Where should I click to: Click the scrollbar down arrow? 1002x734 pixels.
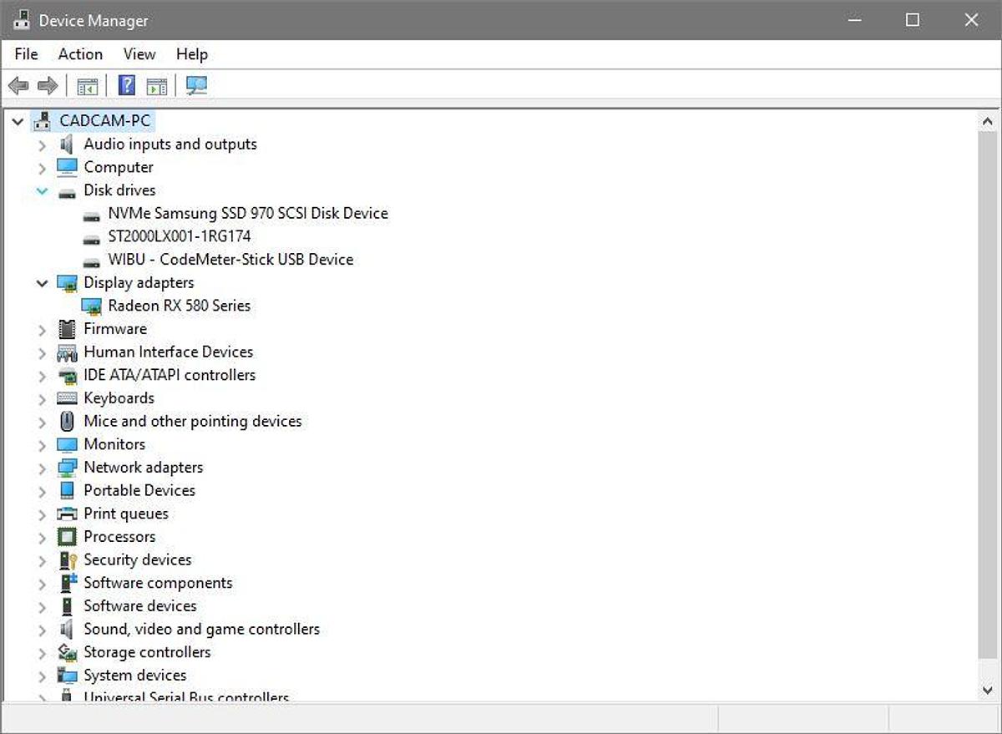(988, 690)
